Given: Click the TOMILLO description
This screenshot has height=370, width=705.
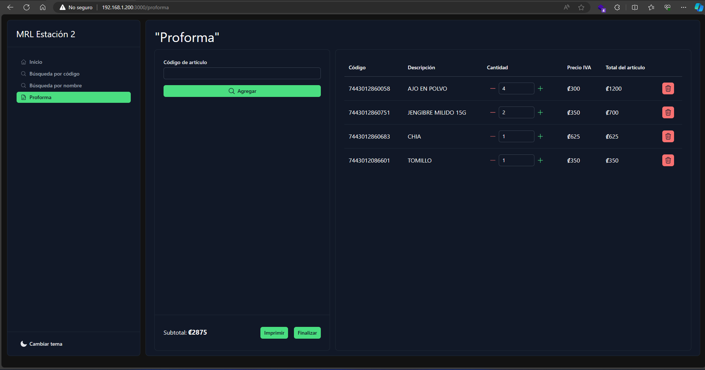Looking at the screenshot, I should (x=420, y=160).
